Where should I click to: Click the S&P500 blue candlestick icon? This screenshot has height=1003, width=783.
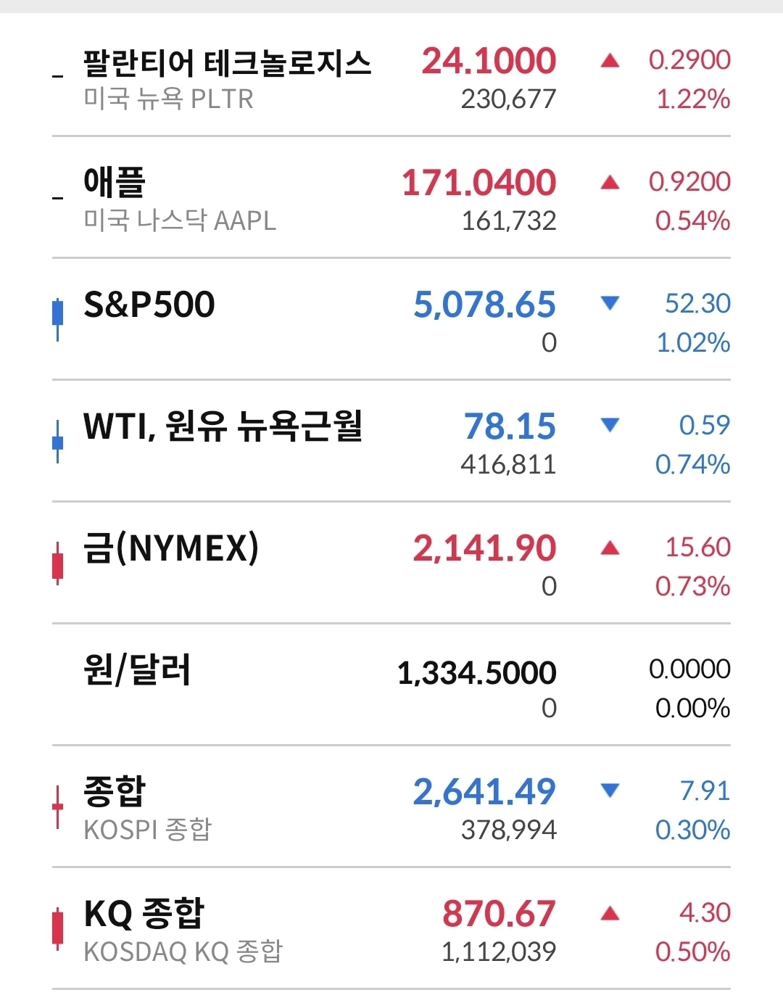[57, 318]
